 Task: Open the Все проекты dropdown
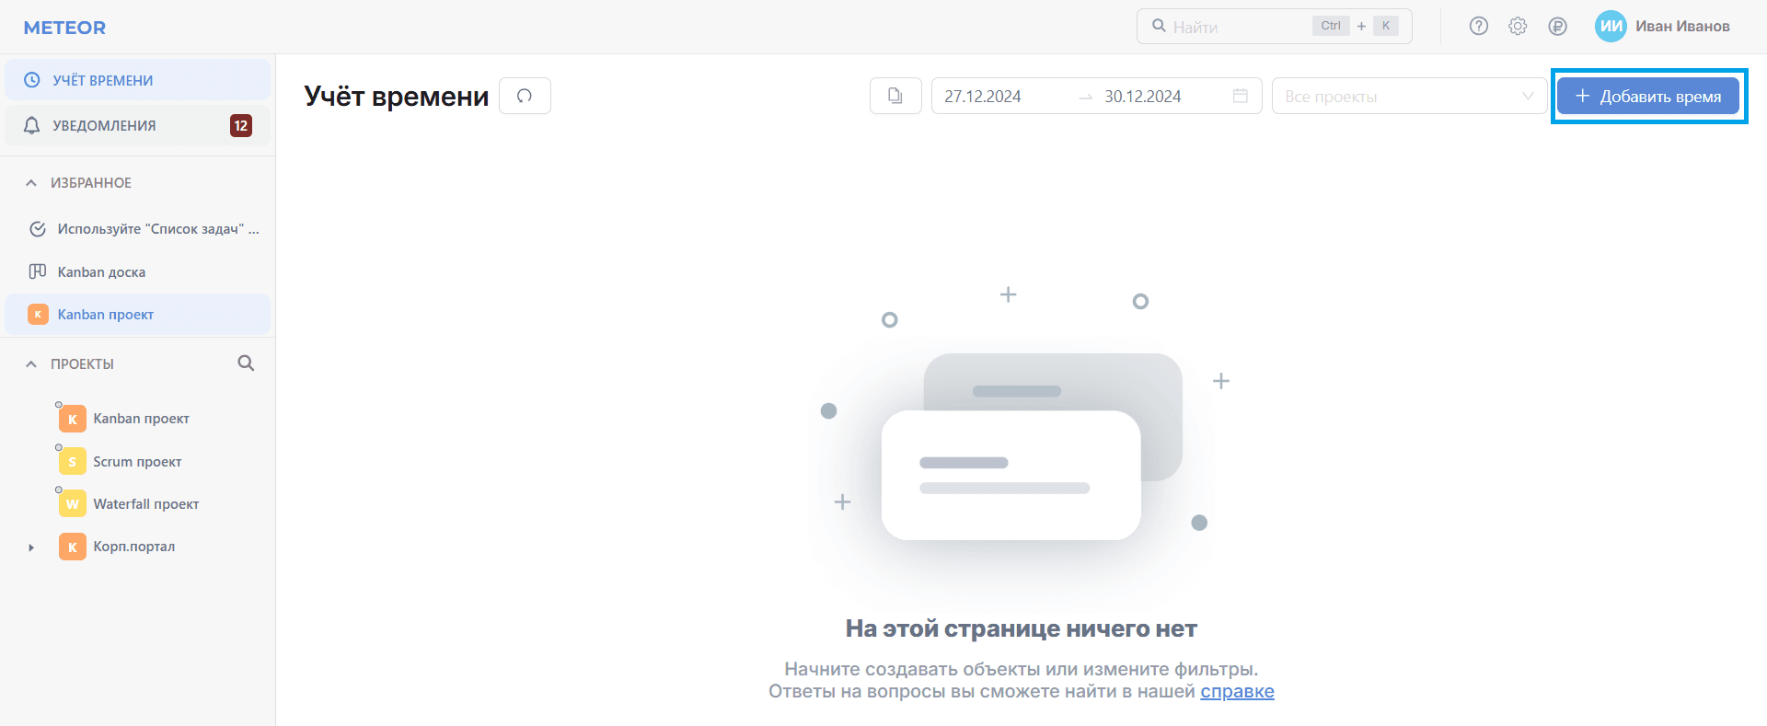tap(1409, 96)
